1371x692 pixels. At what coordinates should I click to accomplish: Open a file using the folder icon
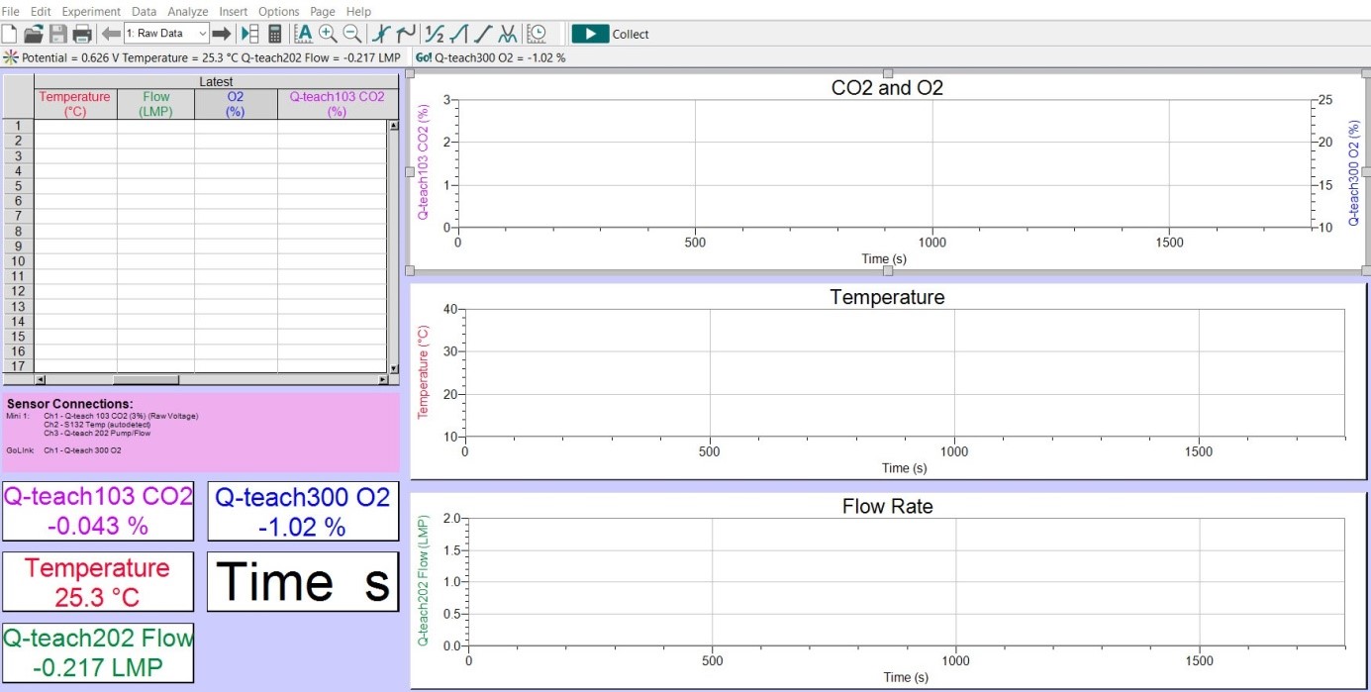pyautogui.click(x=34, y=34)
